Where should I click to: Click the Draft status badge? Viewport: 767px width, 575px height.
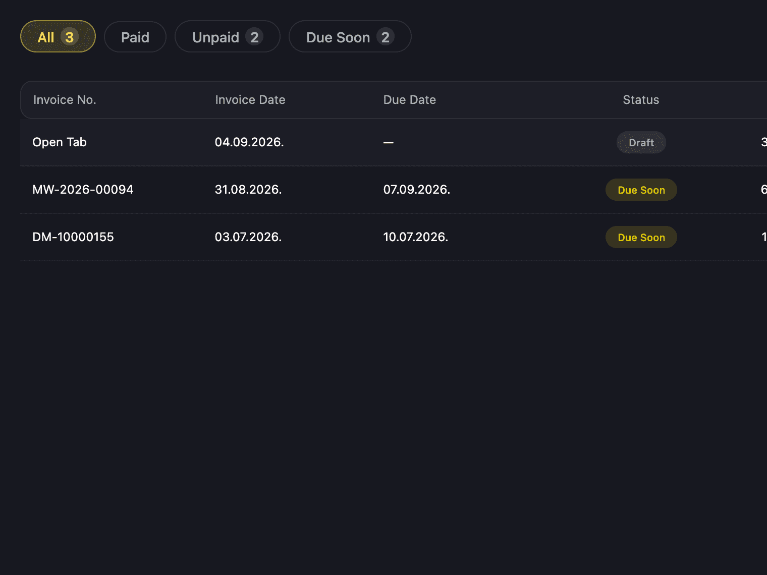click(641, 143)
